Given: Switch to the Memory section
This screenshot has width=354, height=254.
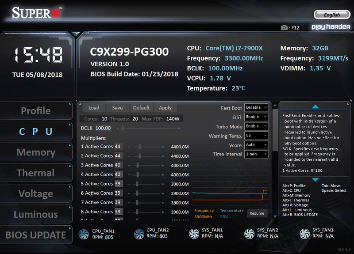Looking at the screenshot, I should click(36, 152).
